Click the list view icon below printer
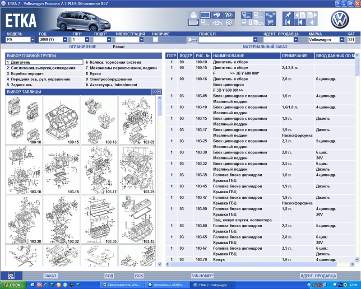The height and width of the screenshot is (289, 361). tap(194, 23)
